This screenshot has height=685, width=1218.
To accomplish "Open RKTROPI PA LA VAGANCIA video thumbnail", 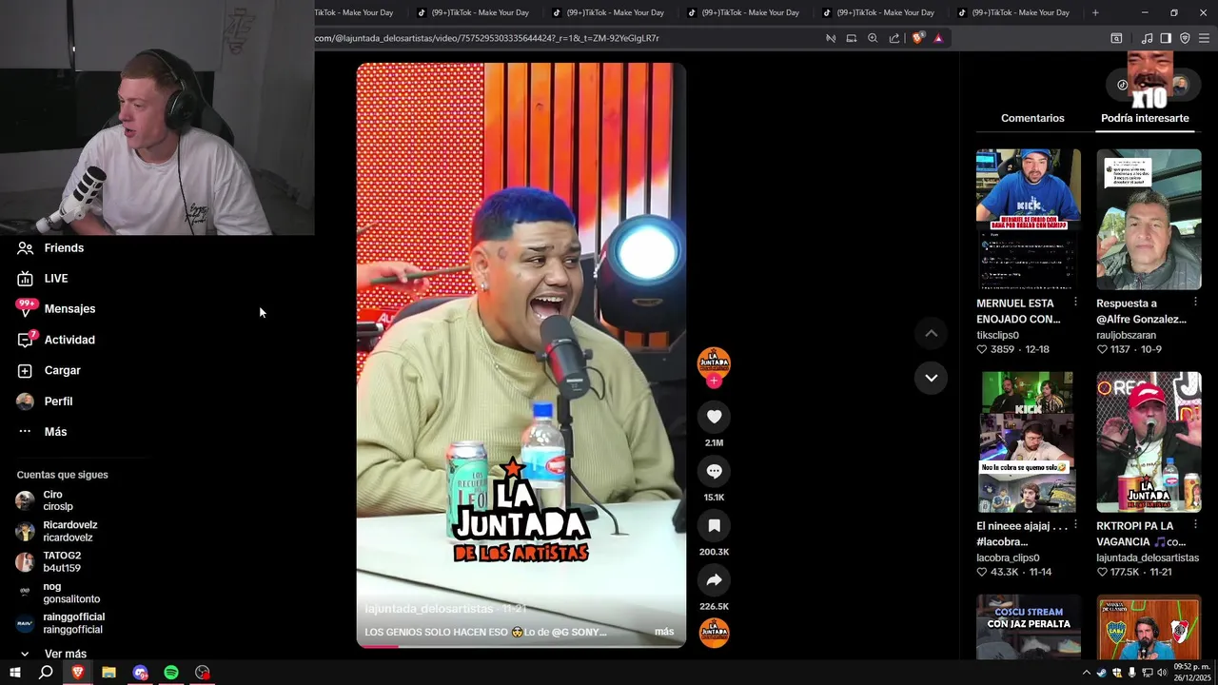I will (1149, 441).
